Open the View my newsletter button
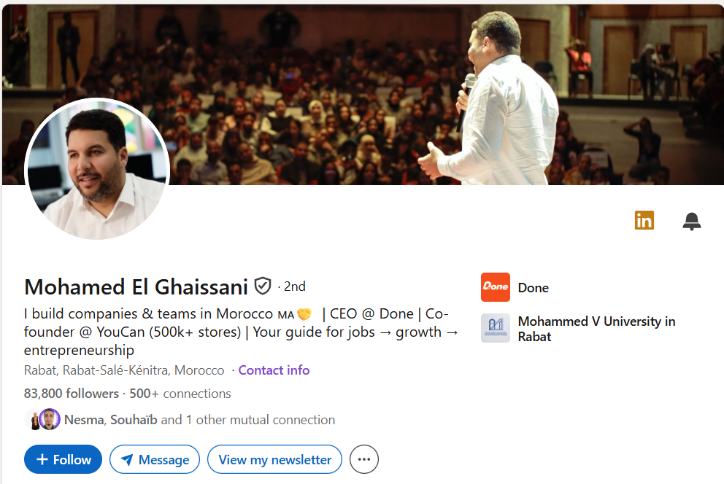Screen dimensions: 724x484 [274, 459]
